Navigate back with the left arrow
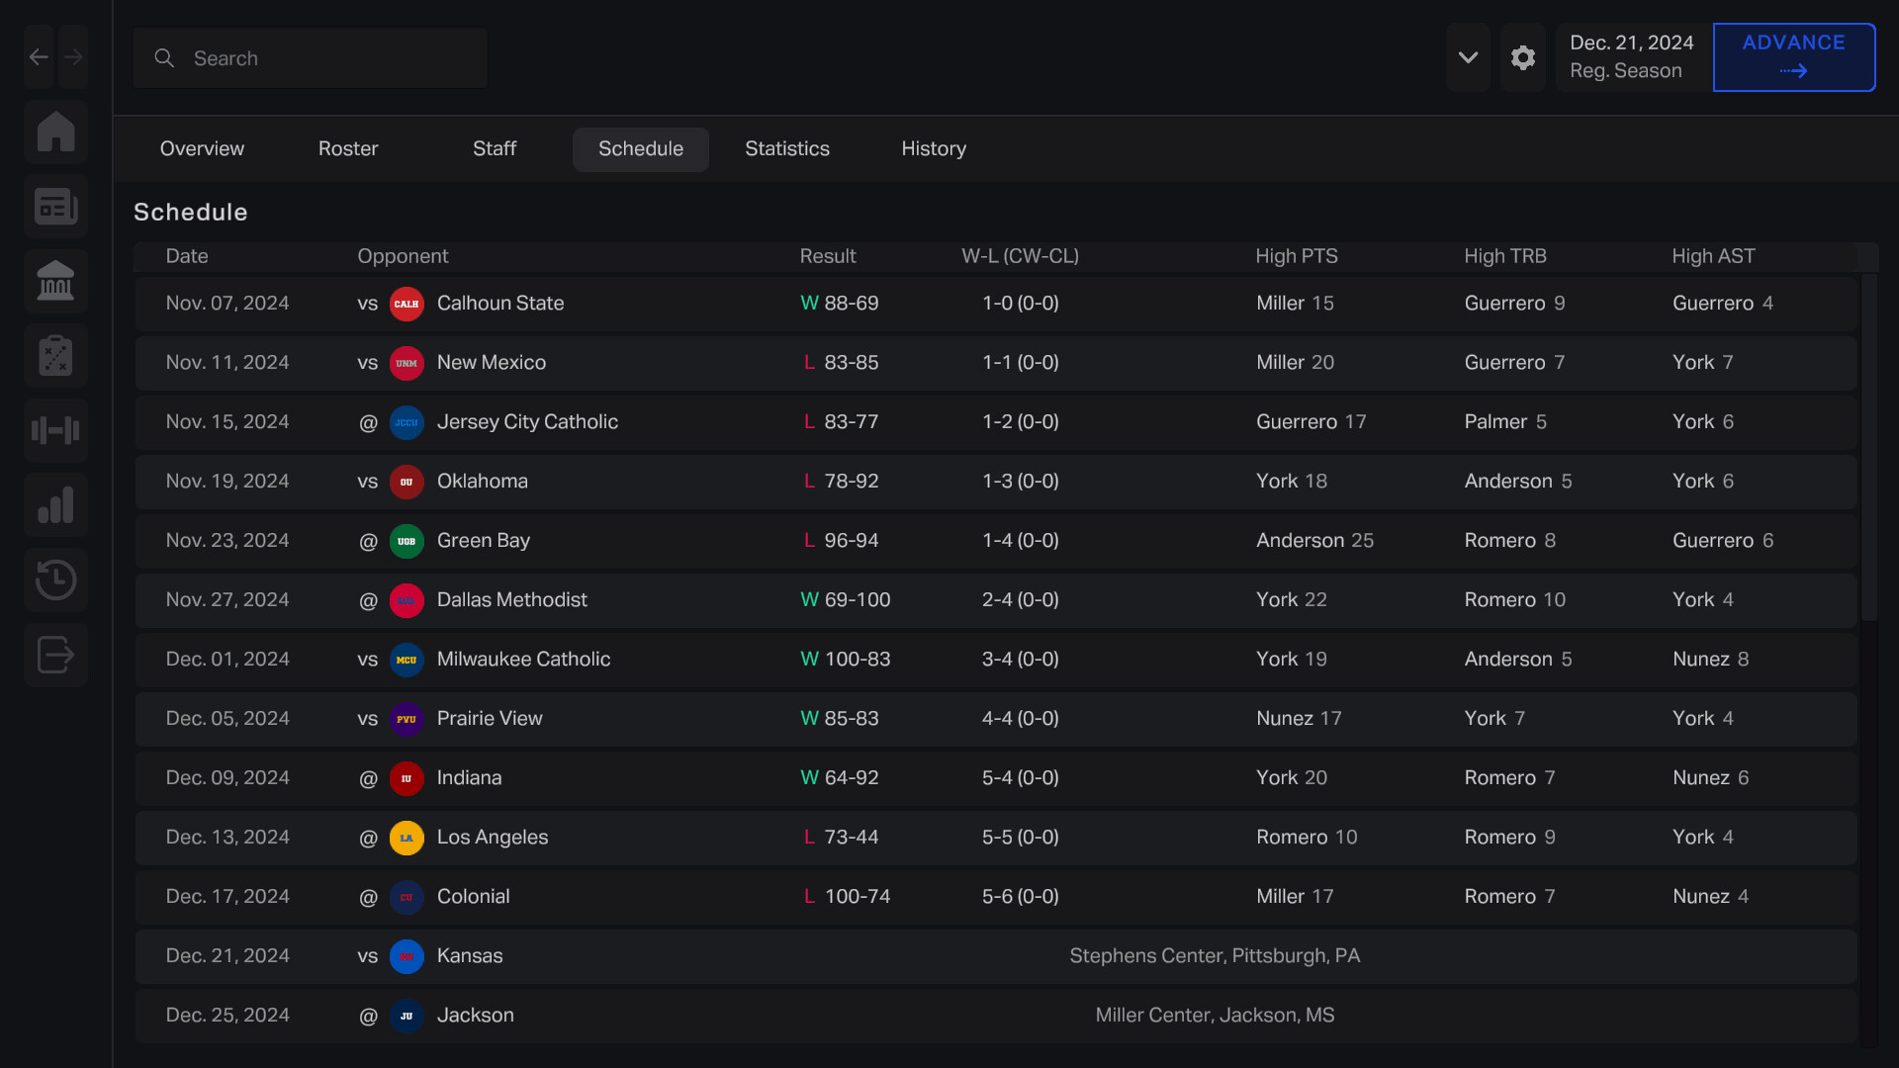This screenshot has height=1068, width=1899. (39, 57)
